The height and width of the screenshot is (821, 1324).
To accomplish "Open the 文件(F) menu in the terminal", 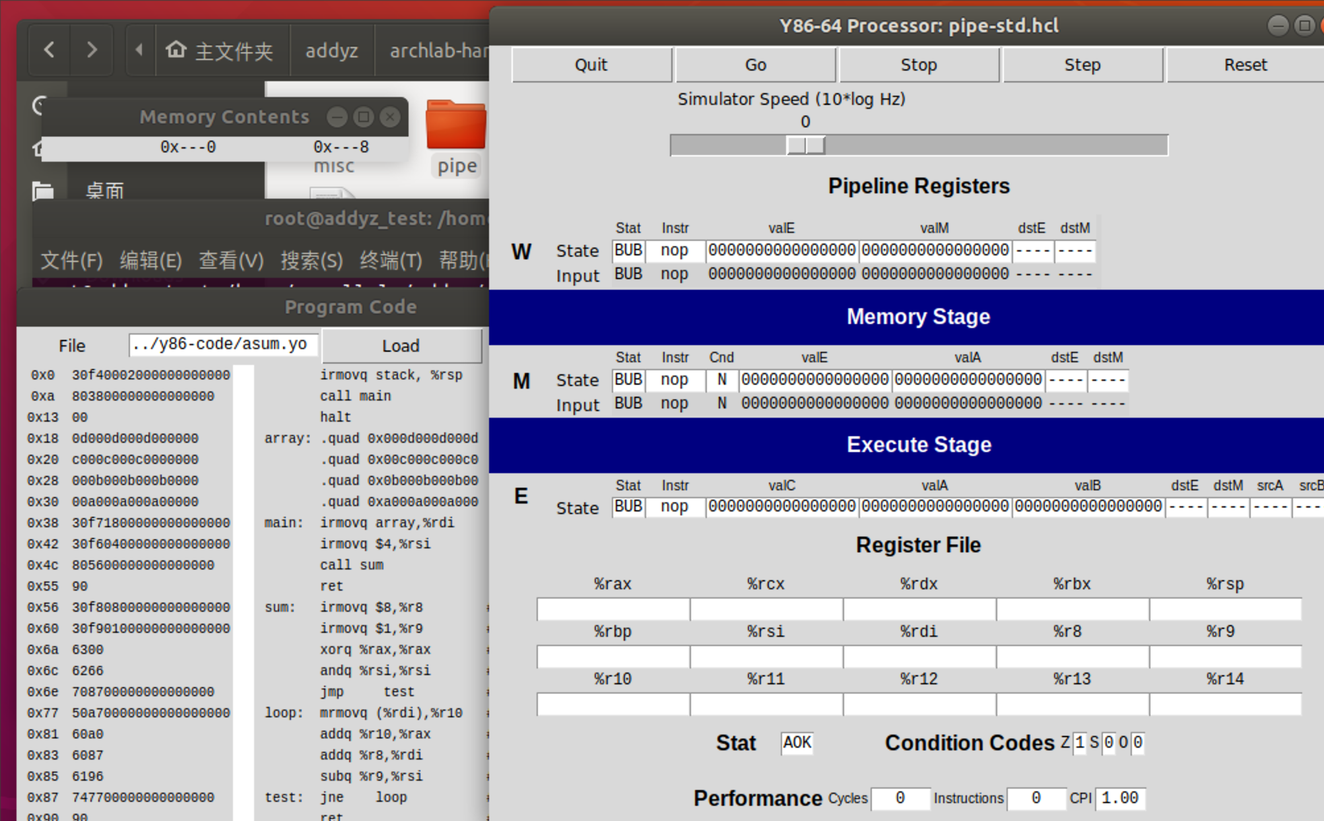I will [71, 260].
